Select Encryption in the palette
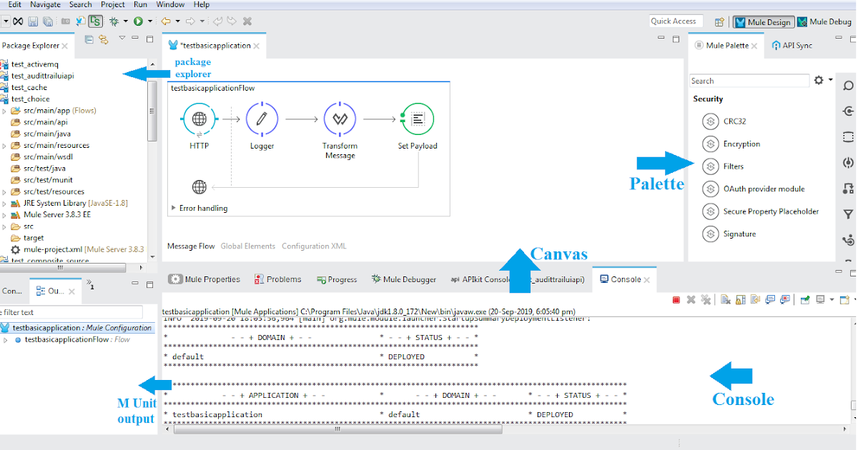This screenshot has width=858, height=450. coord(731,144)
